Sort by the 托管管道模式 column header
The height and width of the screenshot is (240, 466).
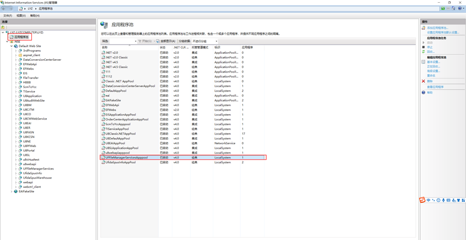pos(202,47)
